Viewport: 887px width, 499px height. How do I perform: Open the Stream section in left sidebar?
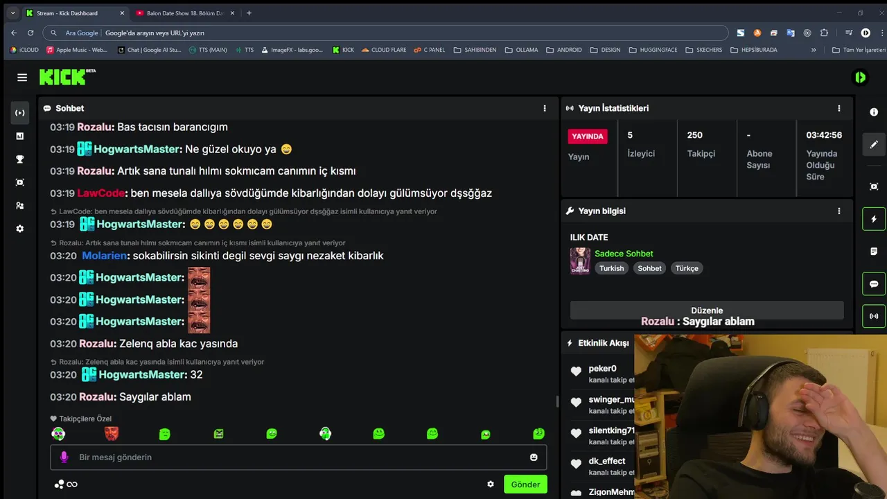(19, 113)
